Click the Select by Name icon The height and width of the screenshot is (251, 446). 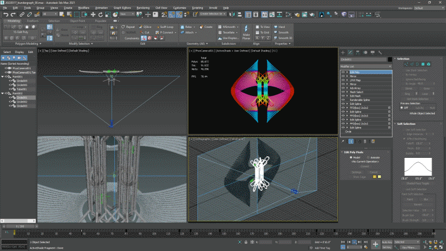tap(69, 15)
